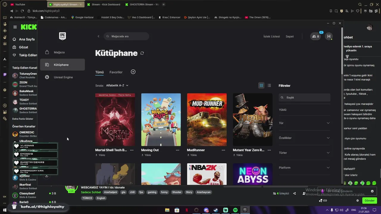381x214 pixels.
Task: Click the Kick logo in browser
Action: pyautogui.click(x=28, y=27)
